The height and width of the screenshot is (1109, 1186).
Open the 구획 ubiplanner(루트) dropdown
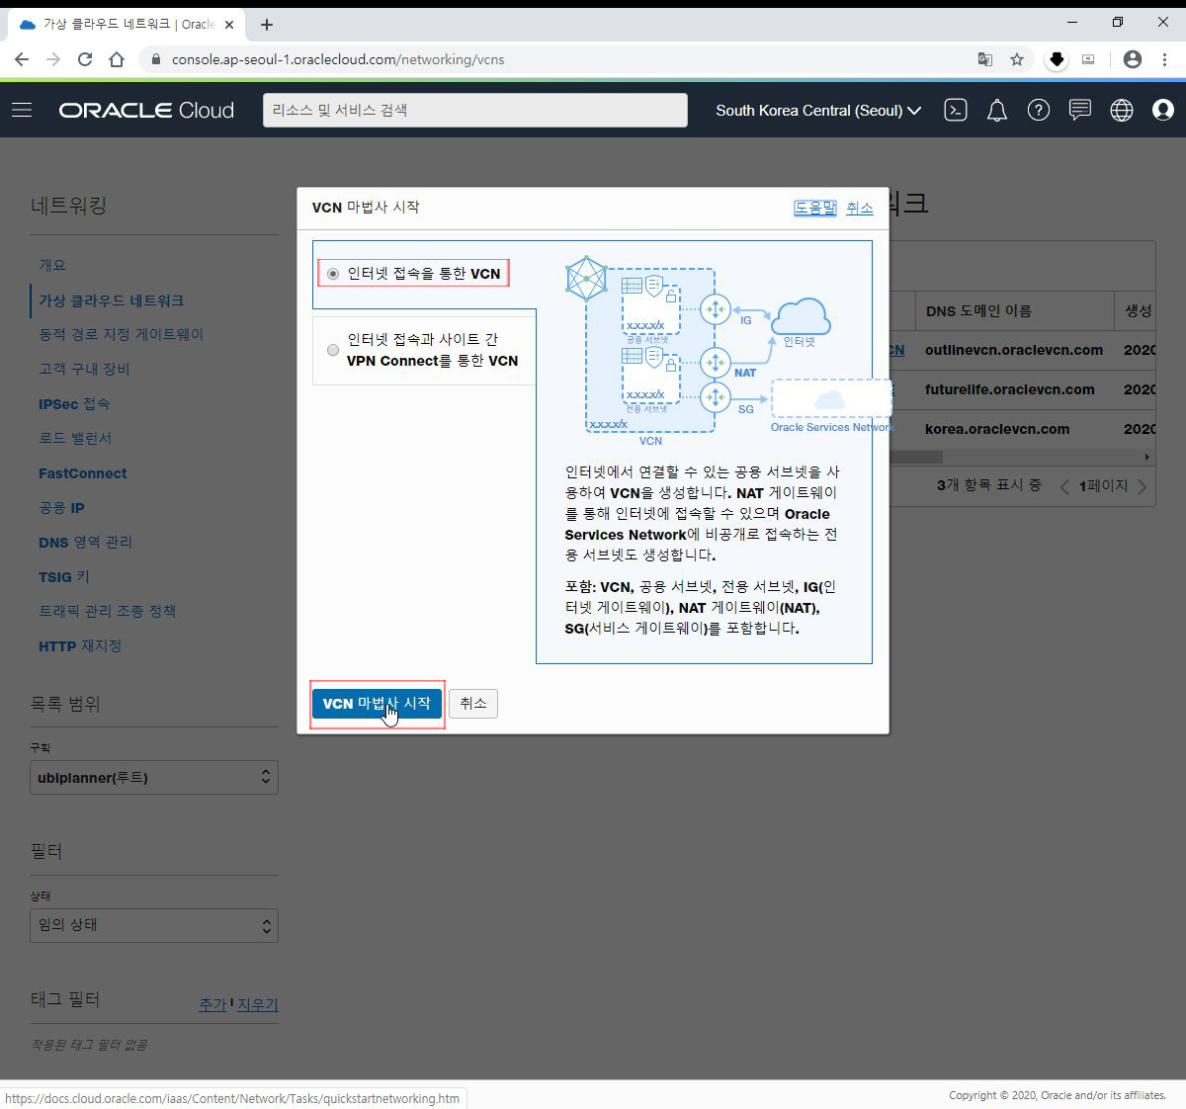(154, 777)
